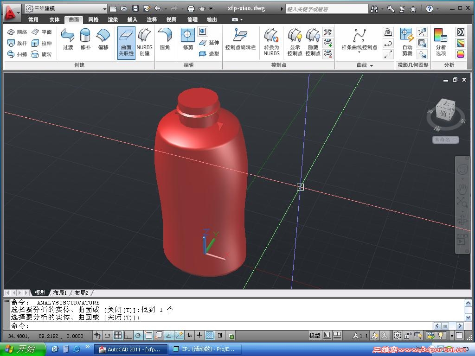475x356 pixels.
Task: Open 分析选项 analysis options
Action: [441, 42]
